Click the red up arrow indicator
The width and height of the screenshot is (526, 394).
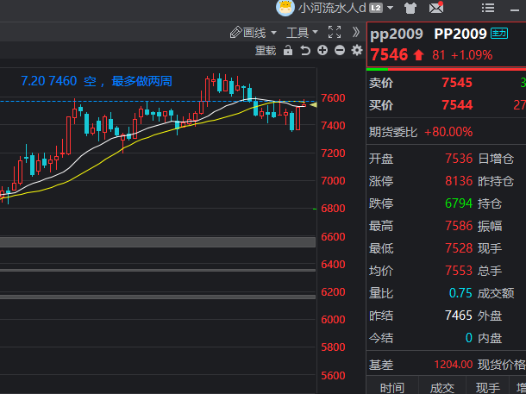click(418, 55)
